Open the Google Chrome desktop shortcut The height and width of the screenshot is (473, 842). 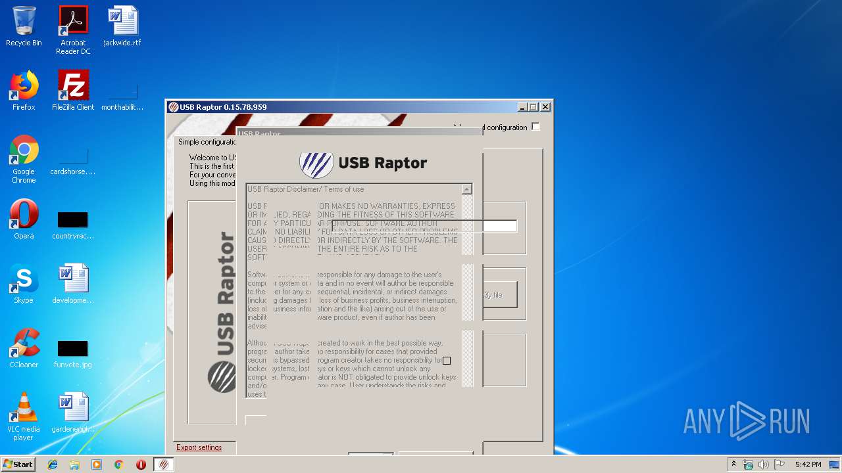coord(24,159)
